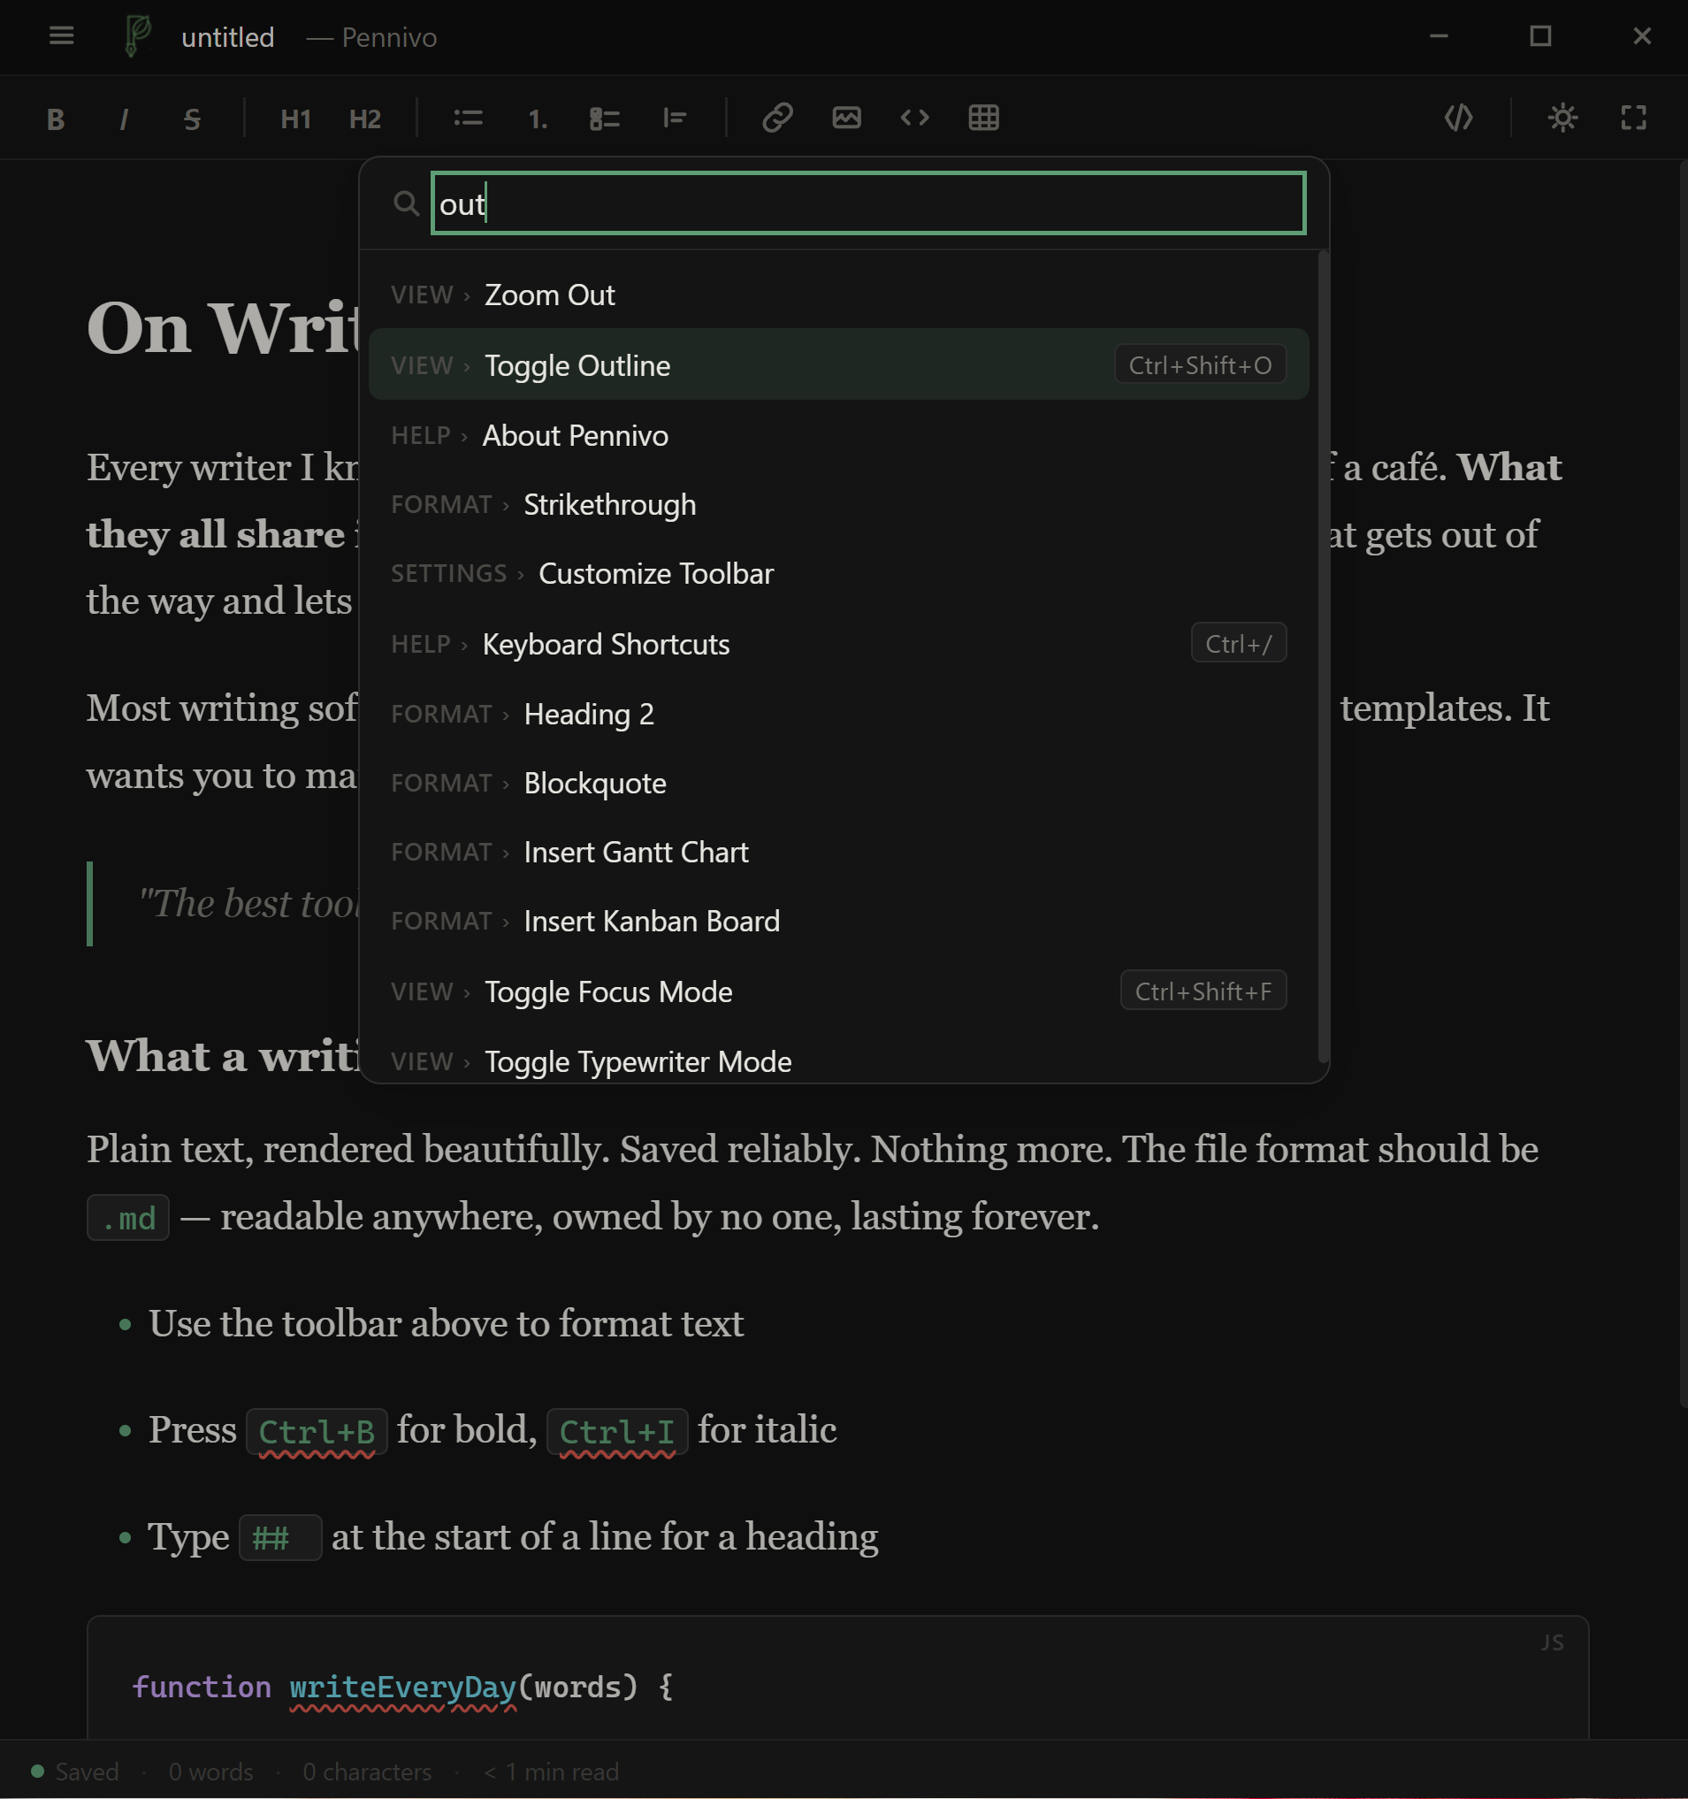The image size is (1688, 1799).
Task: Apply strikethrough from the toolbar
Action: 192,118
